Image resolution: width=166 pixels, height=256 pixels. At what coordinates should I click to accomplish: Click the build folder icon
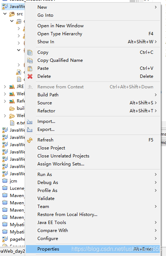click(12, 108)
